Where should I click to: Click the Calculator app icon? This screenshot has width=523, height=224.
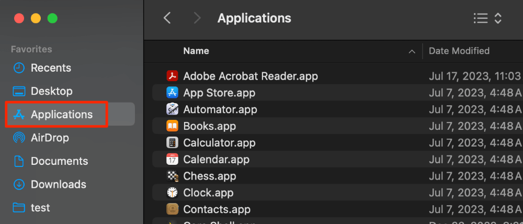[x=172, y=142]
